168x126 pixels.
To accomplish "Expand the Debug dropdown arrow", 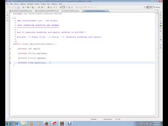I will coord(26,7).
